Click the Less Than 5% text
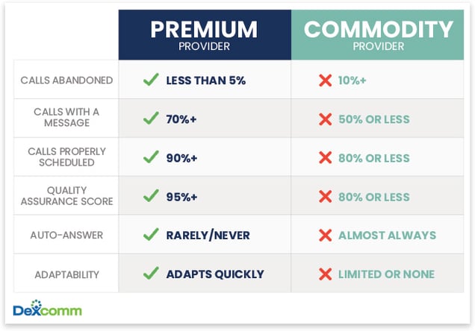Viewport: 475px width, 331px height. [205, 81]
